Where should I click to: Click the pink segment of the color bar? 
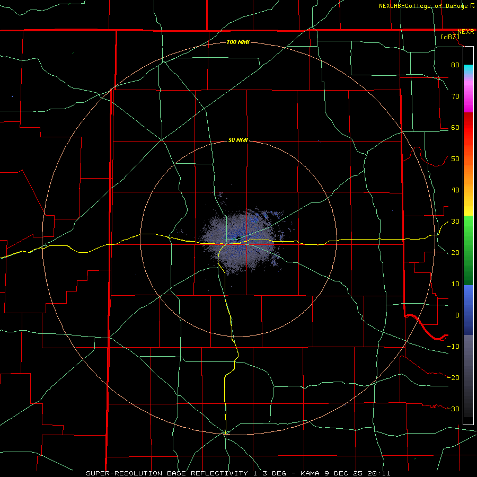pyautogui.click(x=468, y=94)
